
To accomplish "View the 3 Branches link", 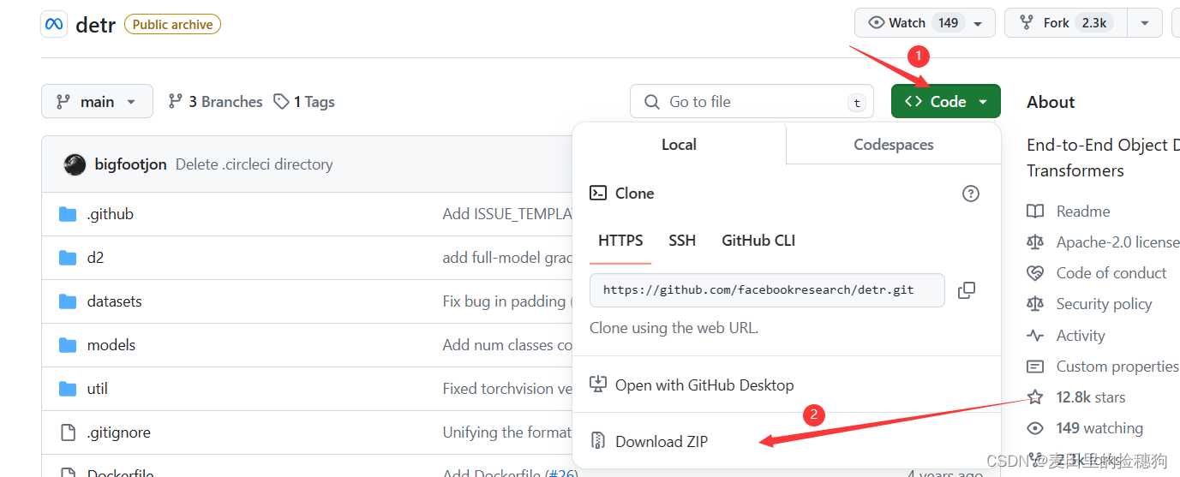I will [215, 102].
